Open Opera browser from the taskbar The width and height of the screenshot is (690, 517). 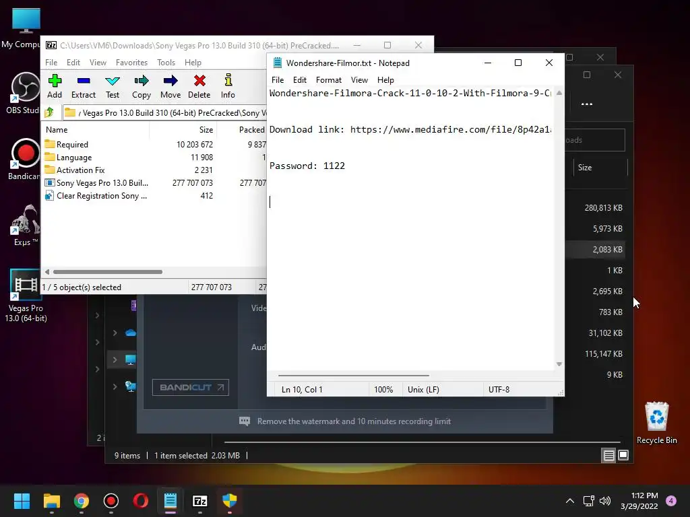tap(140, 501)
